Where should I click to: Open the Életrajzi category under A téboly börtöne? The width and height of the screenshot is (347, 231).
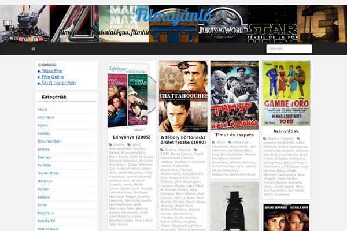click(x=184, y=150)
